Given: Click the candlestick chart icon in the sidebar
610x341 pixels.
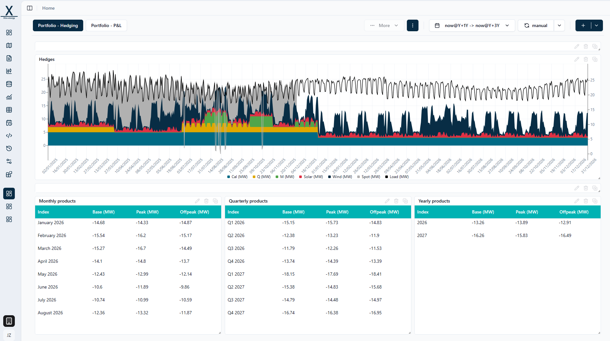Looking at the screenshot, I should (x=9, y=71).
